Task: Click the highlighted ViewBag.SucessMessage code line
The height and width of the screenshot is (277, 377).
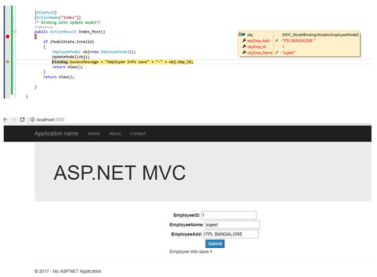Action: 122,62
